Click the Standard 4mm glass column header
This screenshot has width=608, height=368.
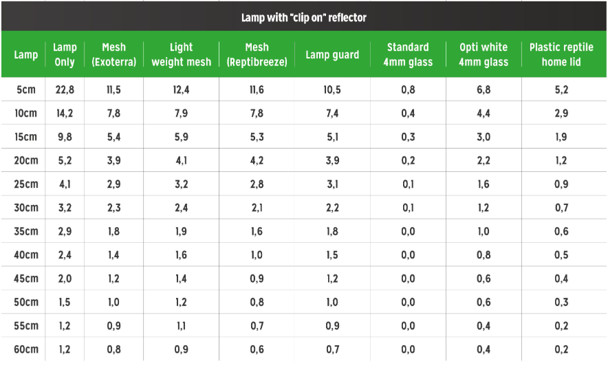pyautogui.click(x=408, y=54)
